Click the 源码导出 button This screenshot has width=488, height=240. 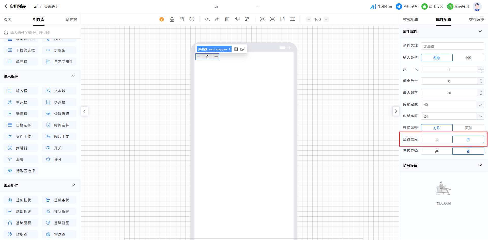click(x=458, y=7)
